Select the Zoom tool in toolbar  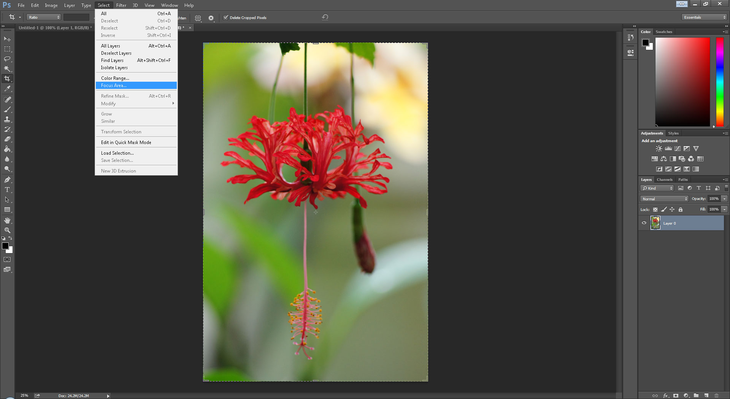7,230
